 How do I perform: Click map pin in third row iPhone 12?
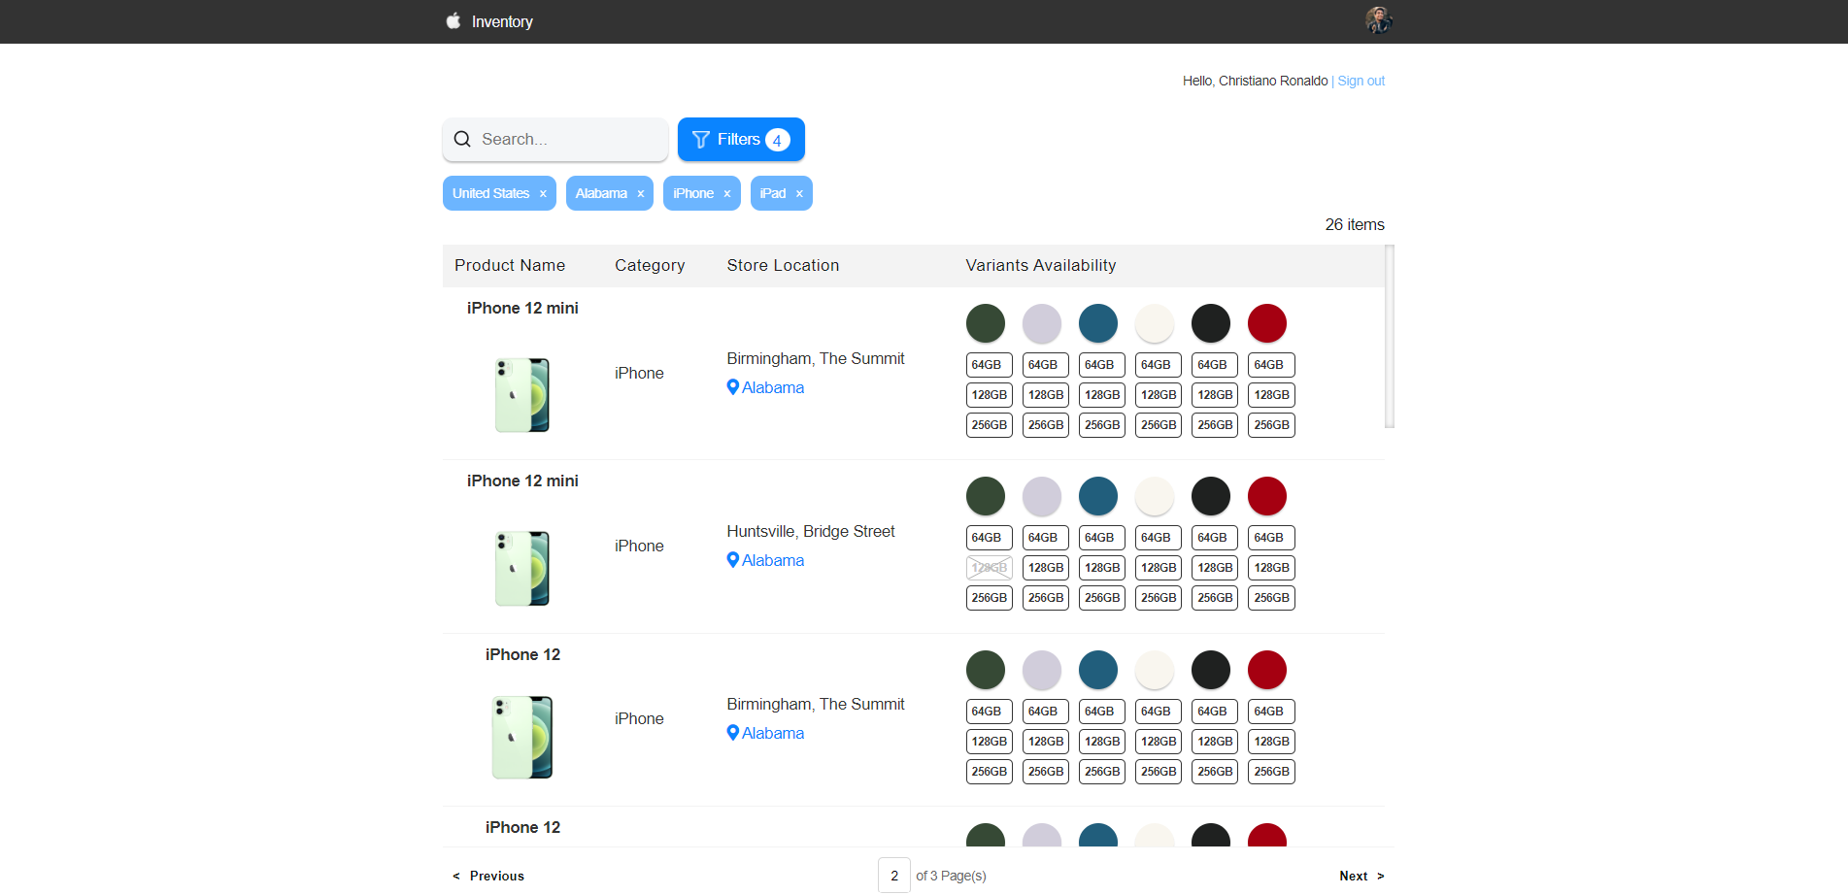click(733, 733)
